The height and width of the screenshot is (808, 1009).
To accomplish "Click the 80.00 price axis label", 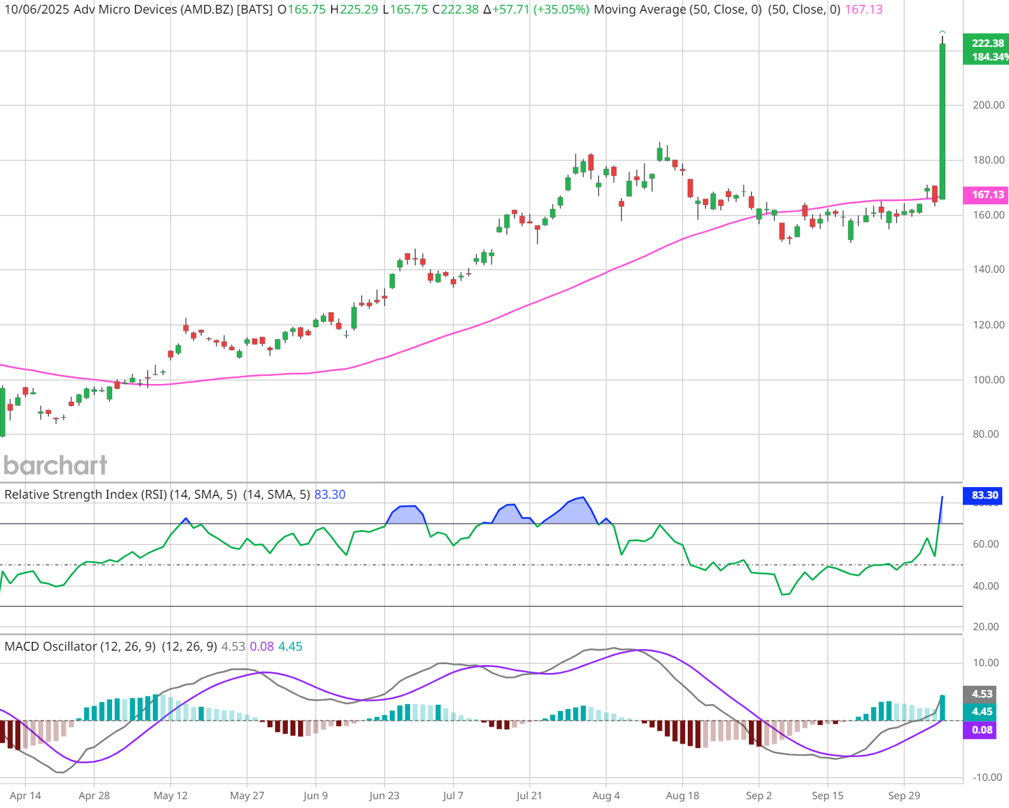I will pyautogui.click(x=986, y=434).
